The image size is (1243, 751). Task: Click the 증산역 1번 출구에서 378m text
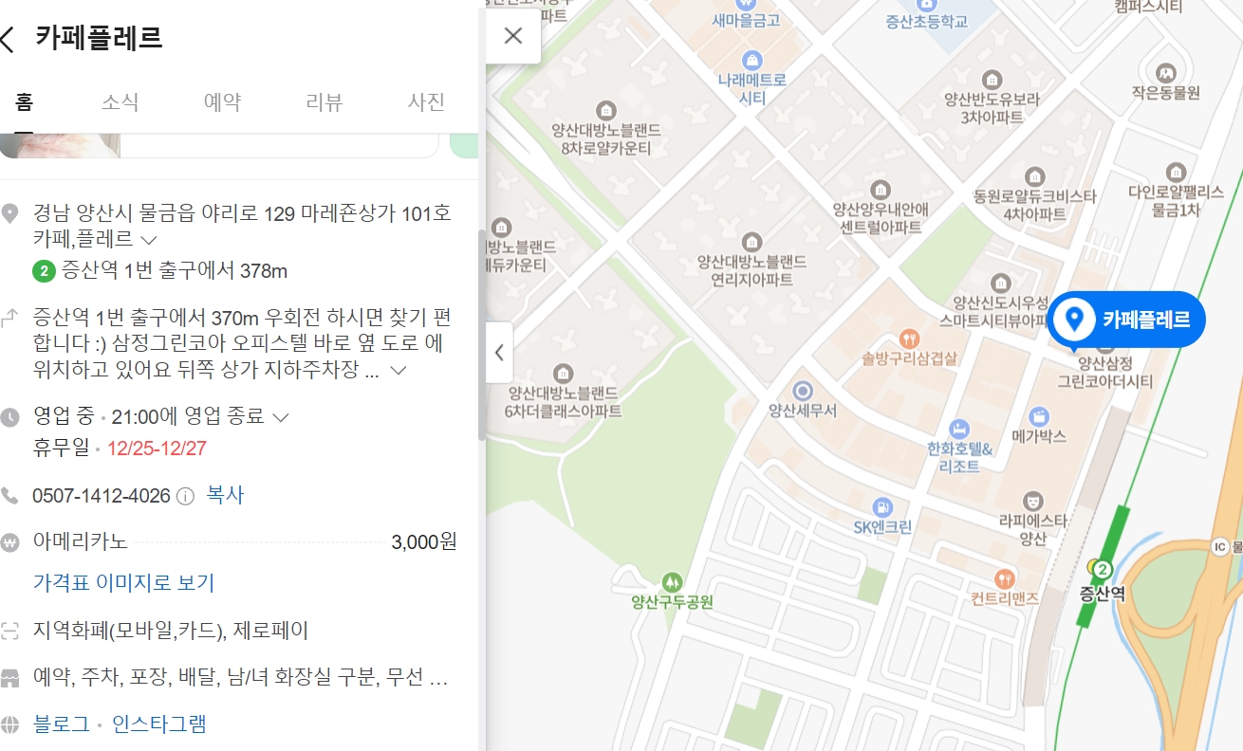point(174,272)
